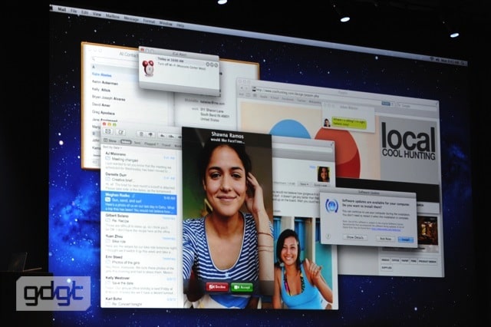Image resolution: width=491 pixels, height=327 pixels.
Task: Click the Delete trash icon in Mail toolbar
Action: coord(141,134)
